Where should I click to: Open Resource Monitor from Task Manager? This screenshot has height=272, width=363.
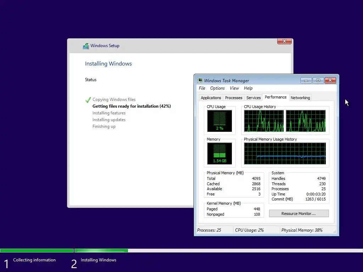tap(299, 214)
